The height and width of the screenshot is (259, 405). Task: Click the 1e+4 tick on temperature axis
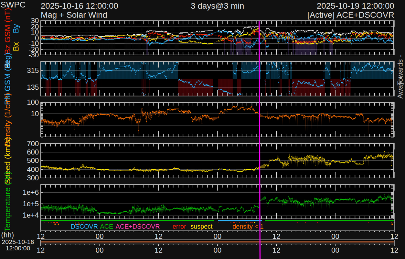pyautogui.click(x=31, y=215)
